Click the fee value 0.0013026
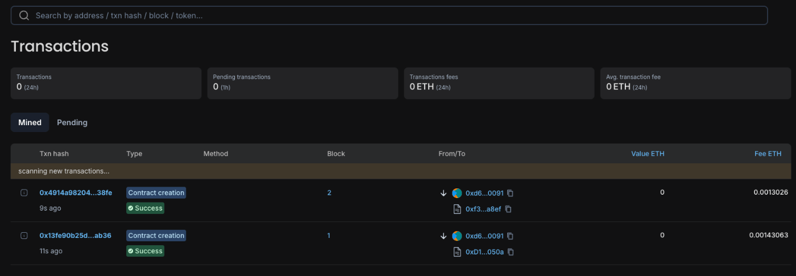Viewport: 796px width, 276px height. [x=770, y=192]
